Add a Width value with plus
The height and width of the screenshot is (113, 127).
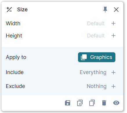[x=113, y=24]
